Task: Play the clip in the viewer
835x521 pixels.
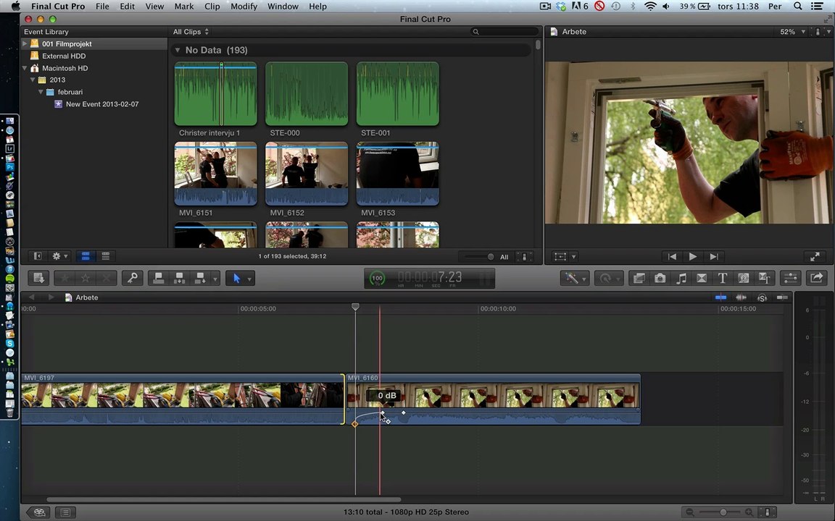Action: pos(693,256)
